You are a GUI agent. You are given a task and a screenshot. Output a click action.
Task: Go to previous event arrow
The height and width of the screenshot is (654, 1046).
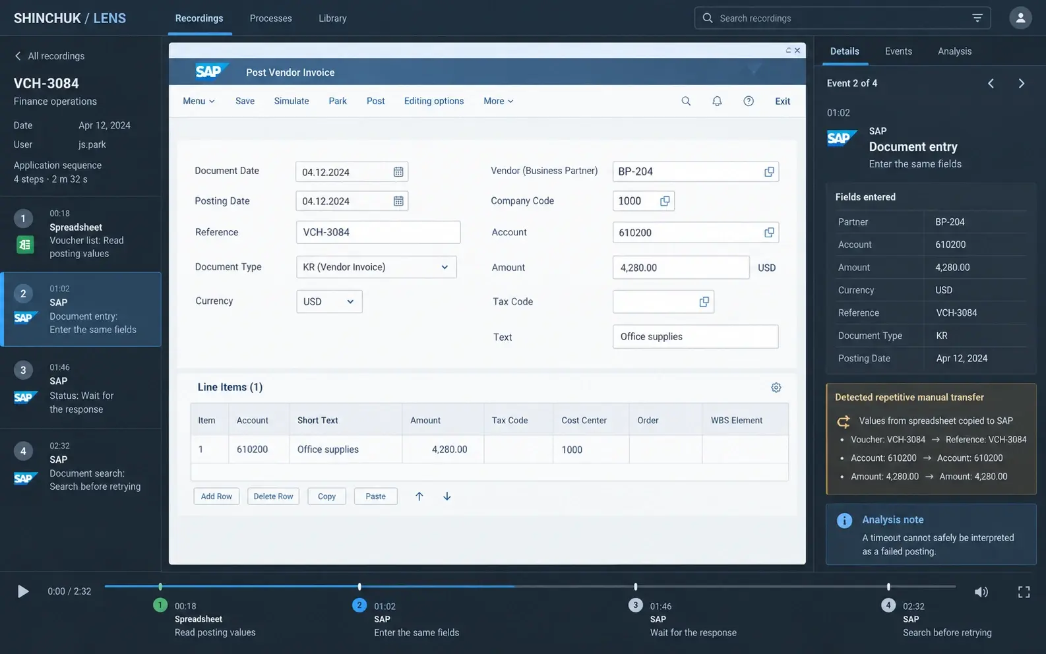coord(991,83)
